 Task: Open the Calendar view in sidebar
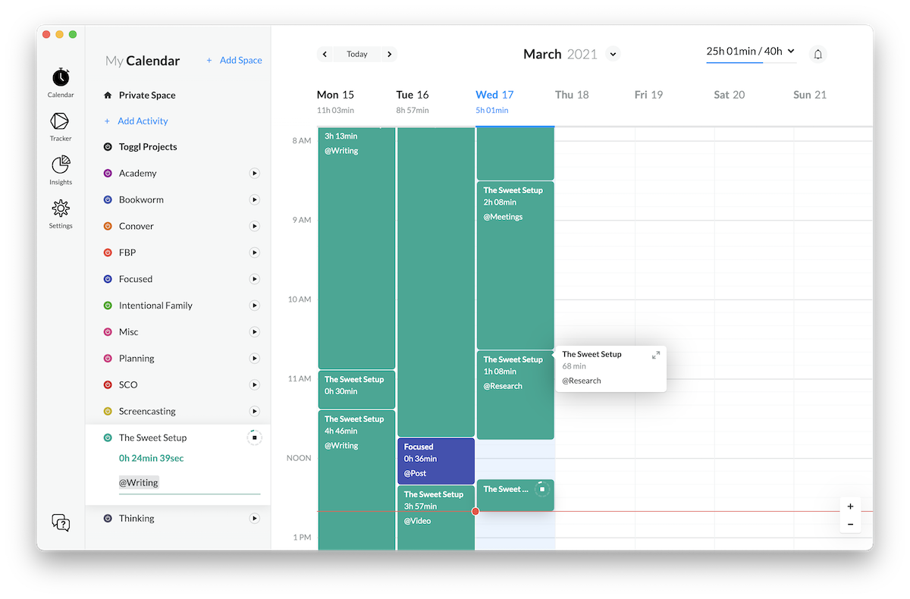pos(61,82)
